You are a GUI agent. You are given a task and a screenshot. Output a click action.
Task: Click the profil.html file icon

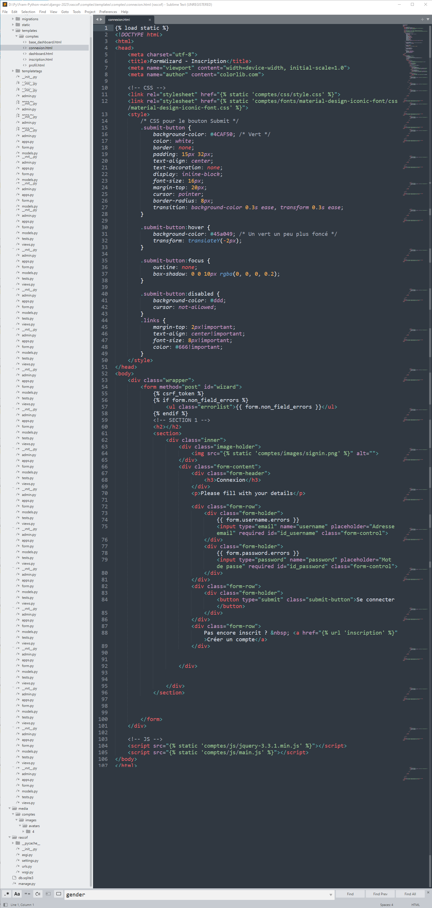coord(25,65)
